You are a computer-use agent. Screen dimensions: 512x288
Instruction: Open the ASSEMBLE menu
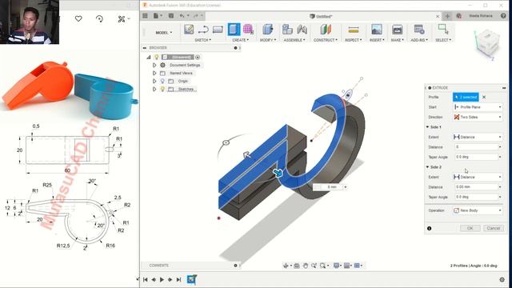294,40
